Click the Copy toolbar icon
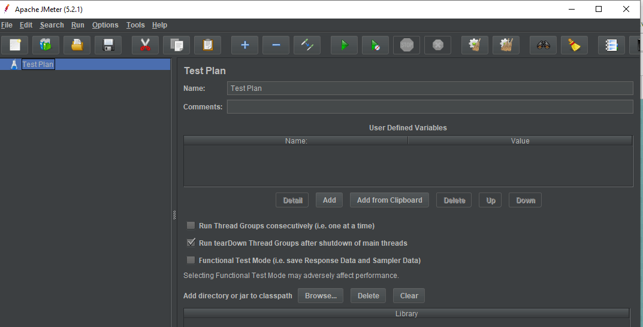643x327 pixels. (176, 45)
